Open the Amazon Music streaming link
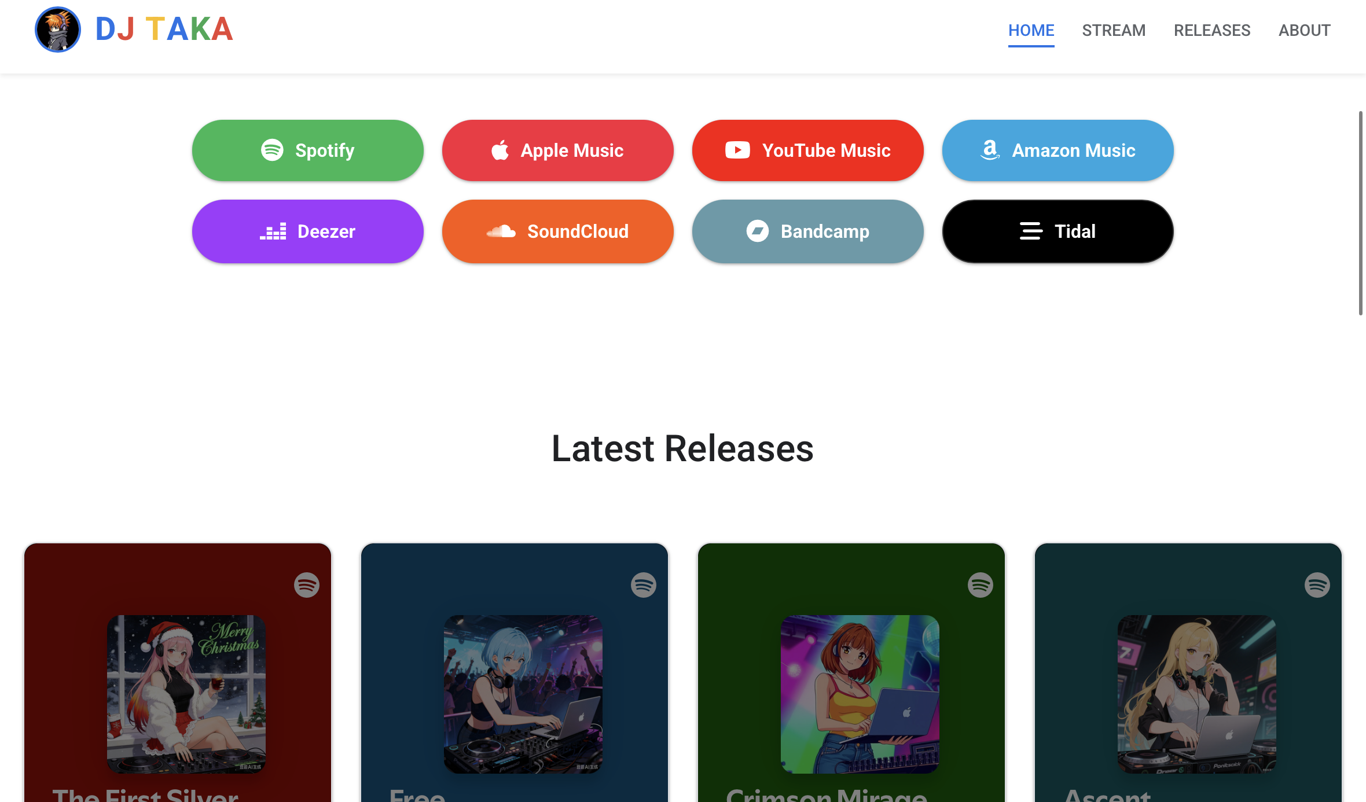 (1058, 150)
